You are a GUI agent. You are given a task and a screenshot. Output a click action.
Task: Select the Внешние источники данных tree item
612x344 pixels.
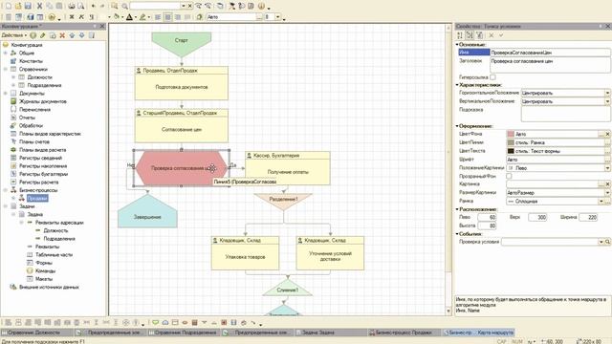point(49,287)
